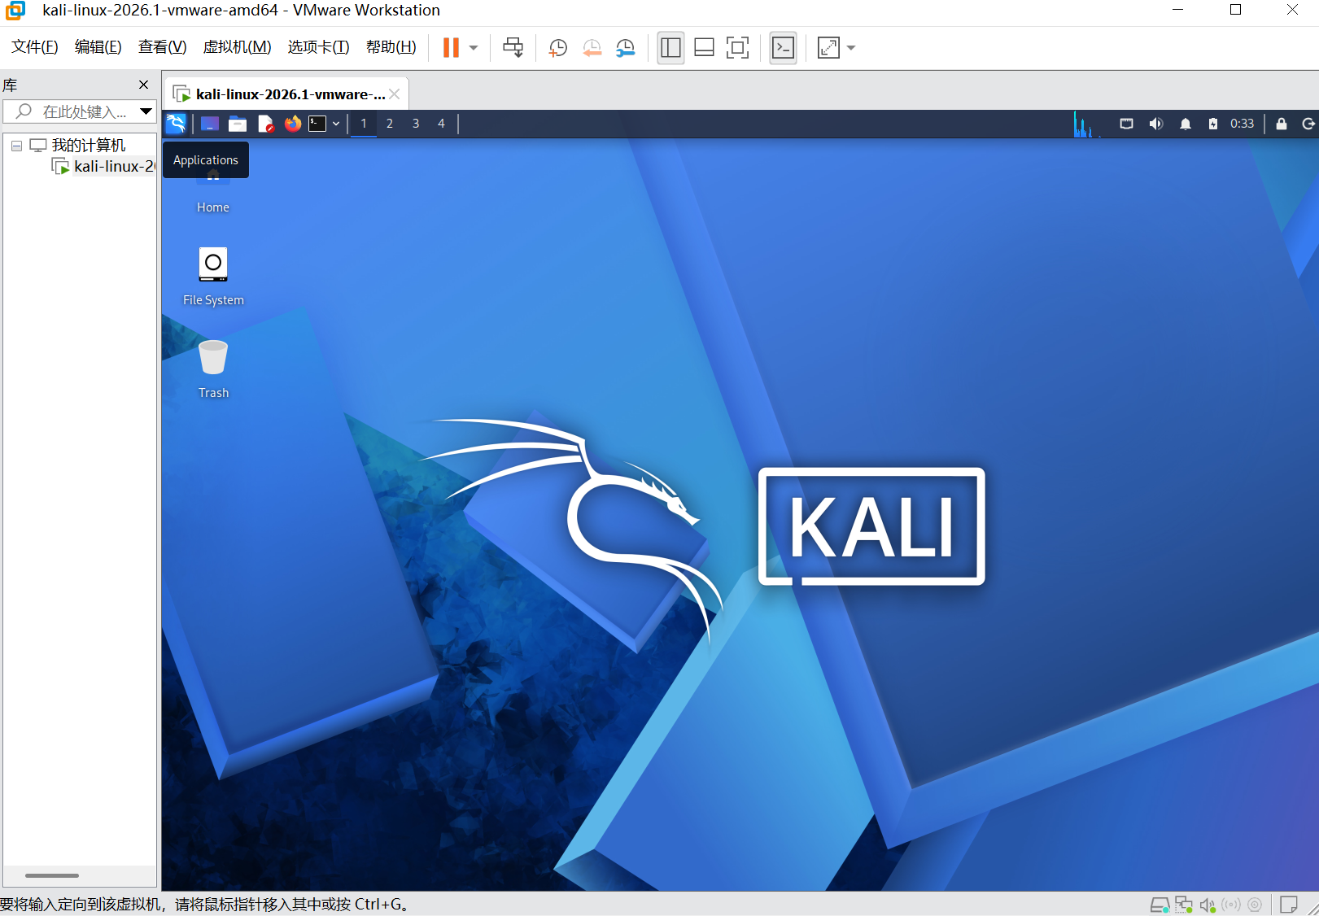Click the 0:33 clock in Kali panel
Screen dimensions: 1319x916
(x=1243, y=124)
